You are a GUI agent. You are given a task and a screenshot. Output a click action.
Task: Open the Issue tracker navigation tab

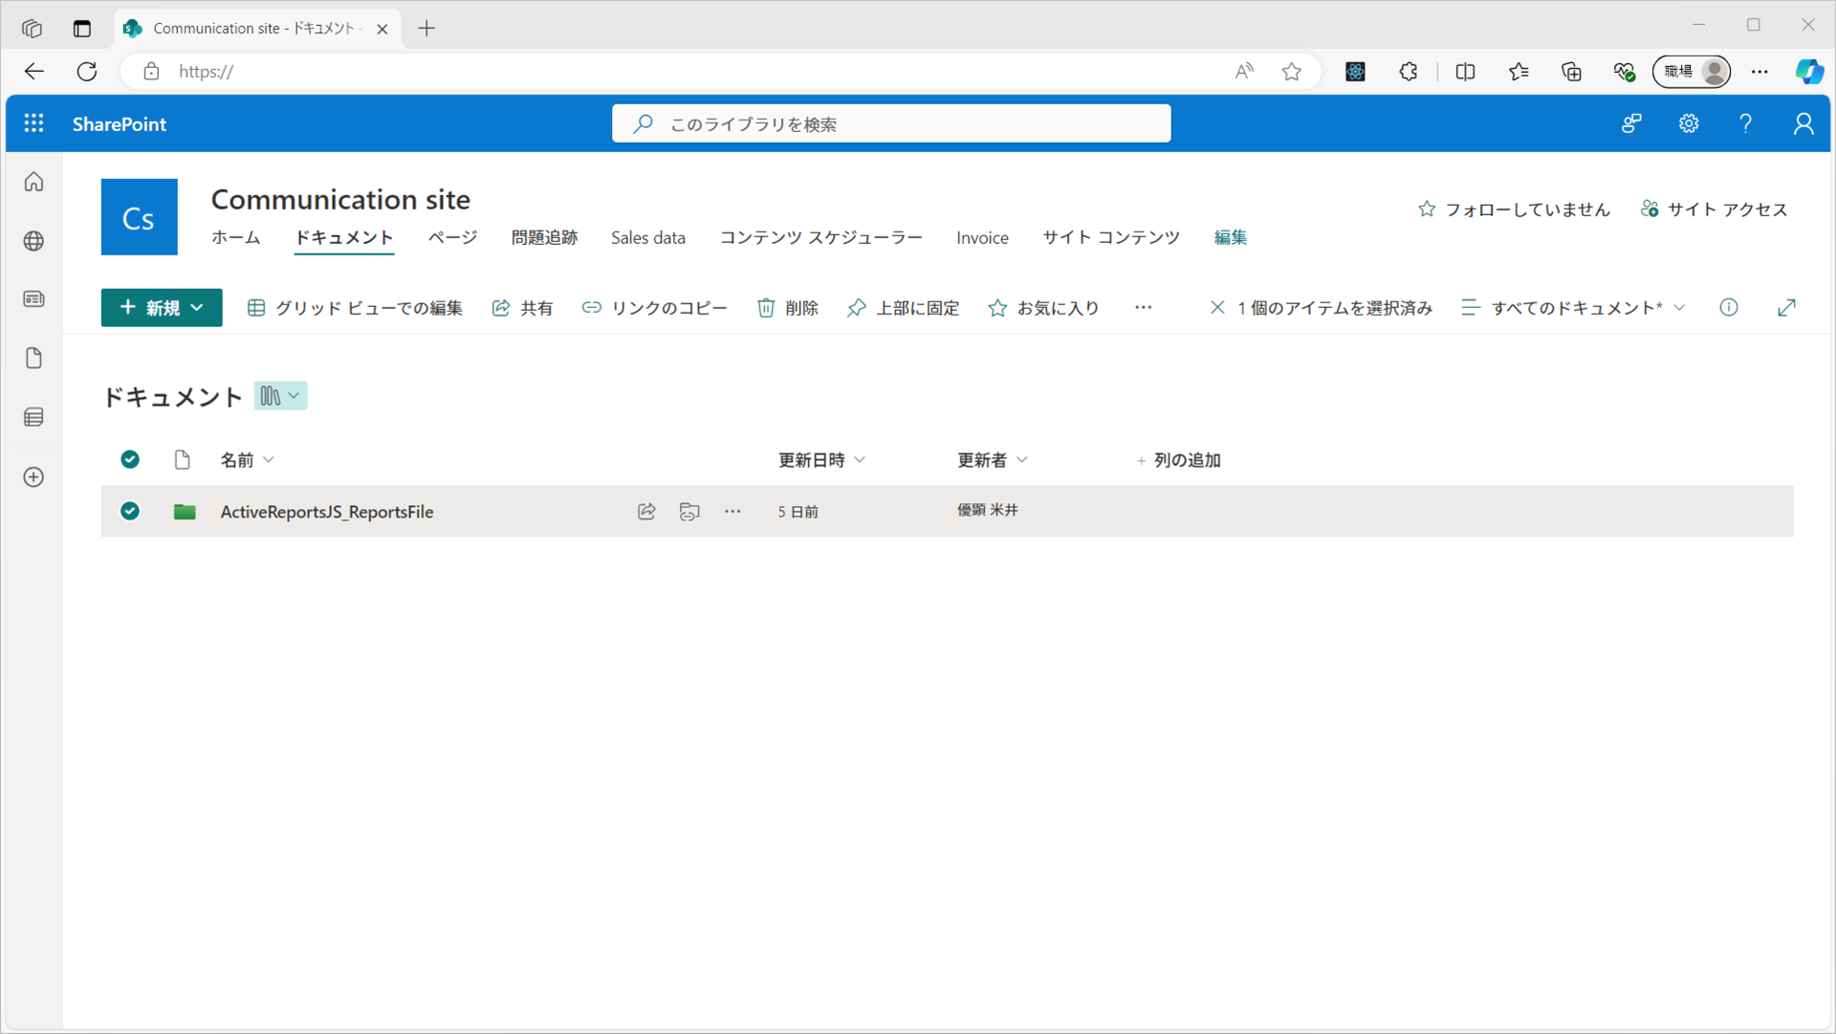(544, 237)
